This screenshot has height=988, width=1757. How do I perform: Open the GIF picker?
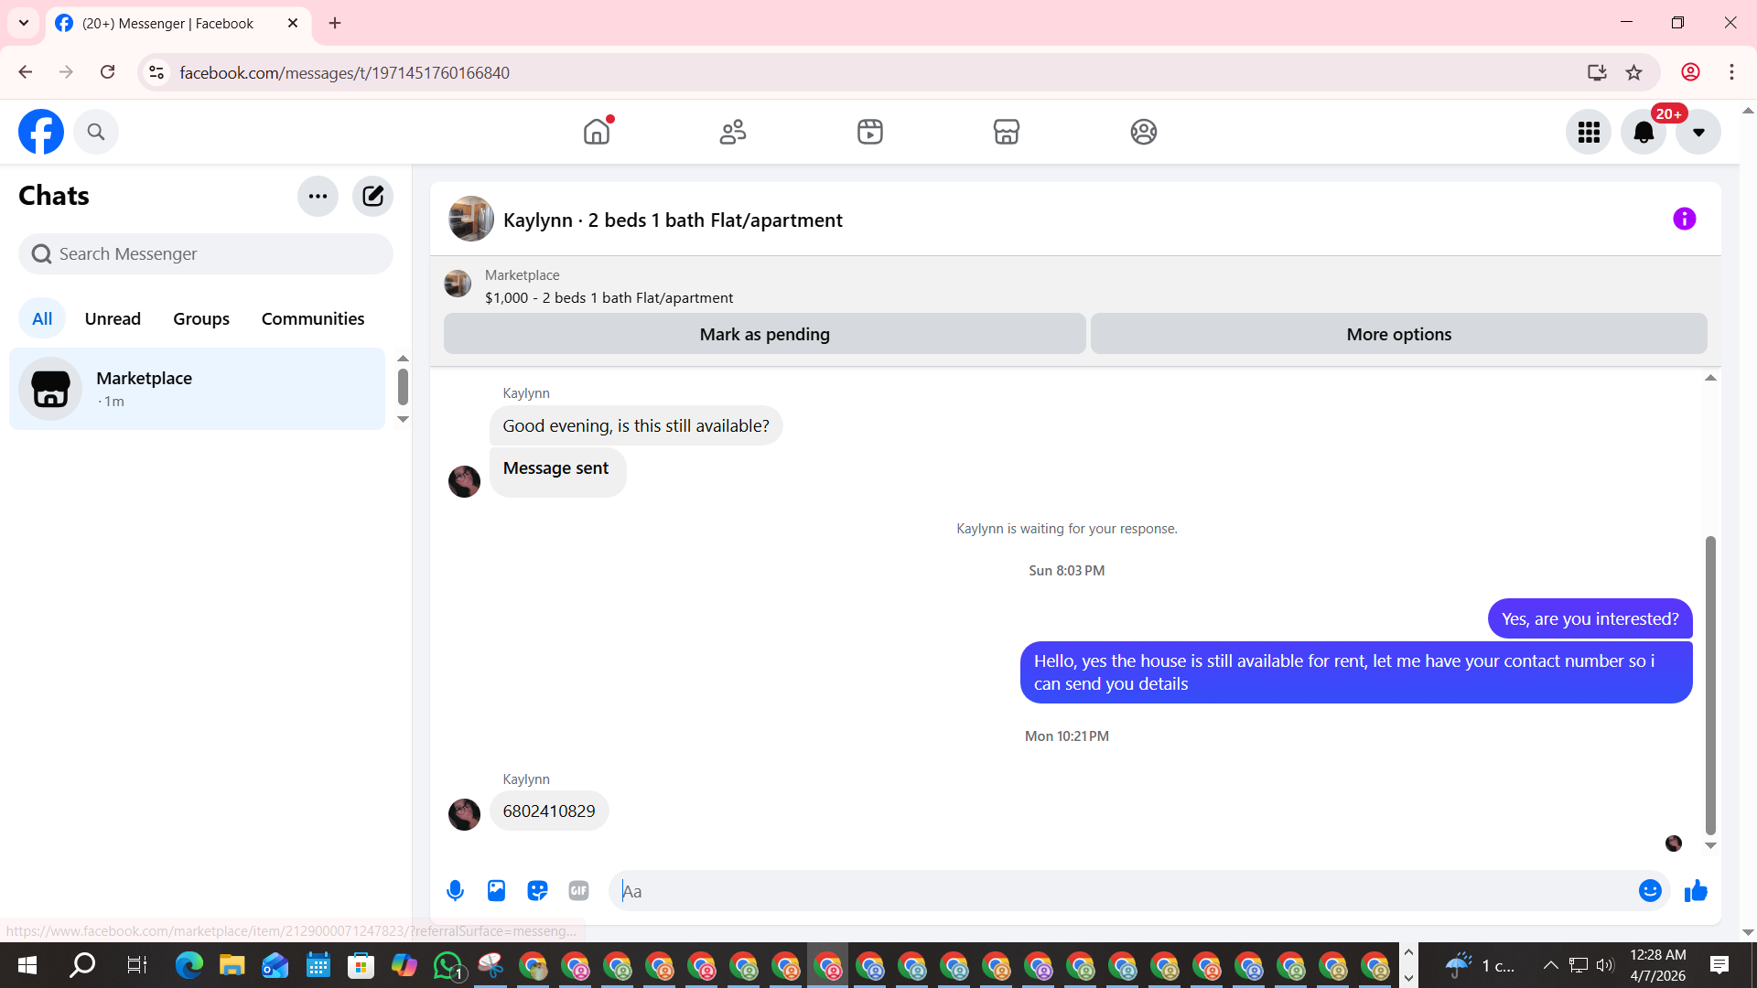578,890
